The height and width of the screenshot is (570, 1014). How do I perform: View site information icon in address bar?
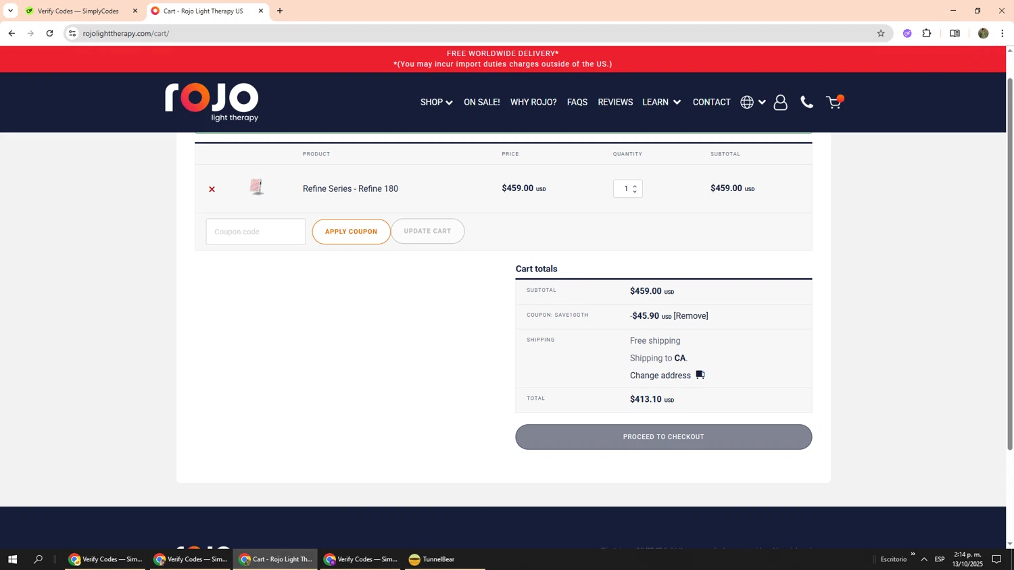72,33
